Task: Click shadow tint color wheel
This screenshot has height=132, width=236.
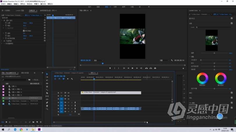Action: tap(202, 78)
